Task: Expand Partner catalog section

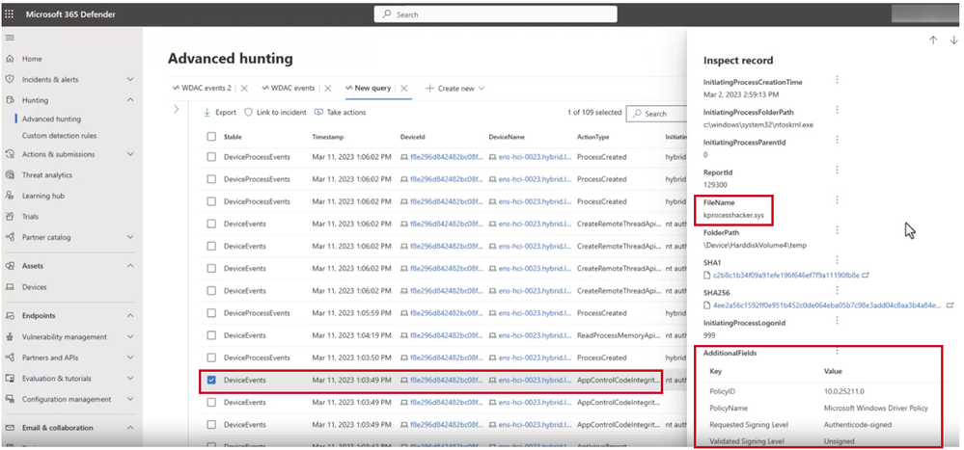Action: (130, 237)
